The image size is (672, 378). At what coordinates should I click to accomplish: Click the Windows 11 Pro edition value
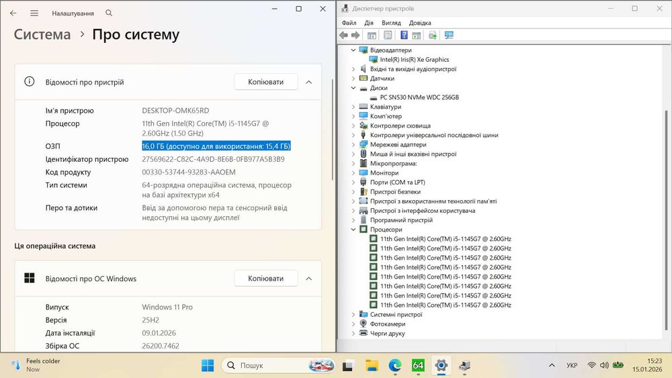(167, 307)
